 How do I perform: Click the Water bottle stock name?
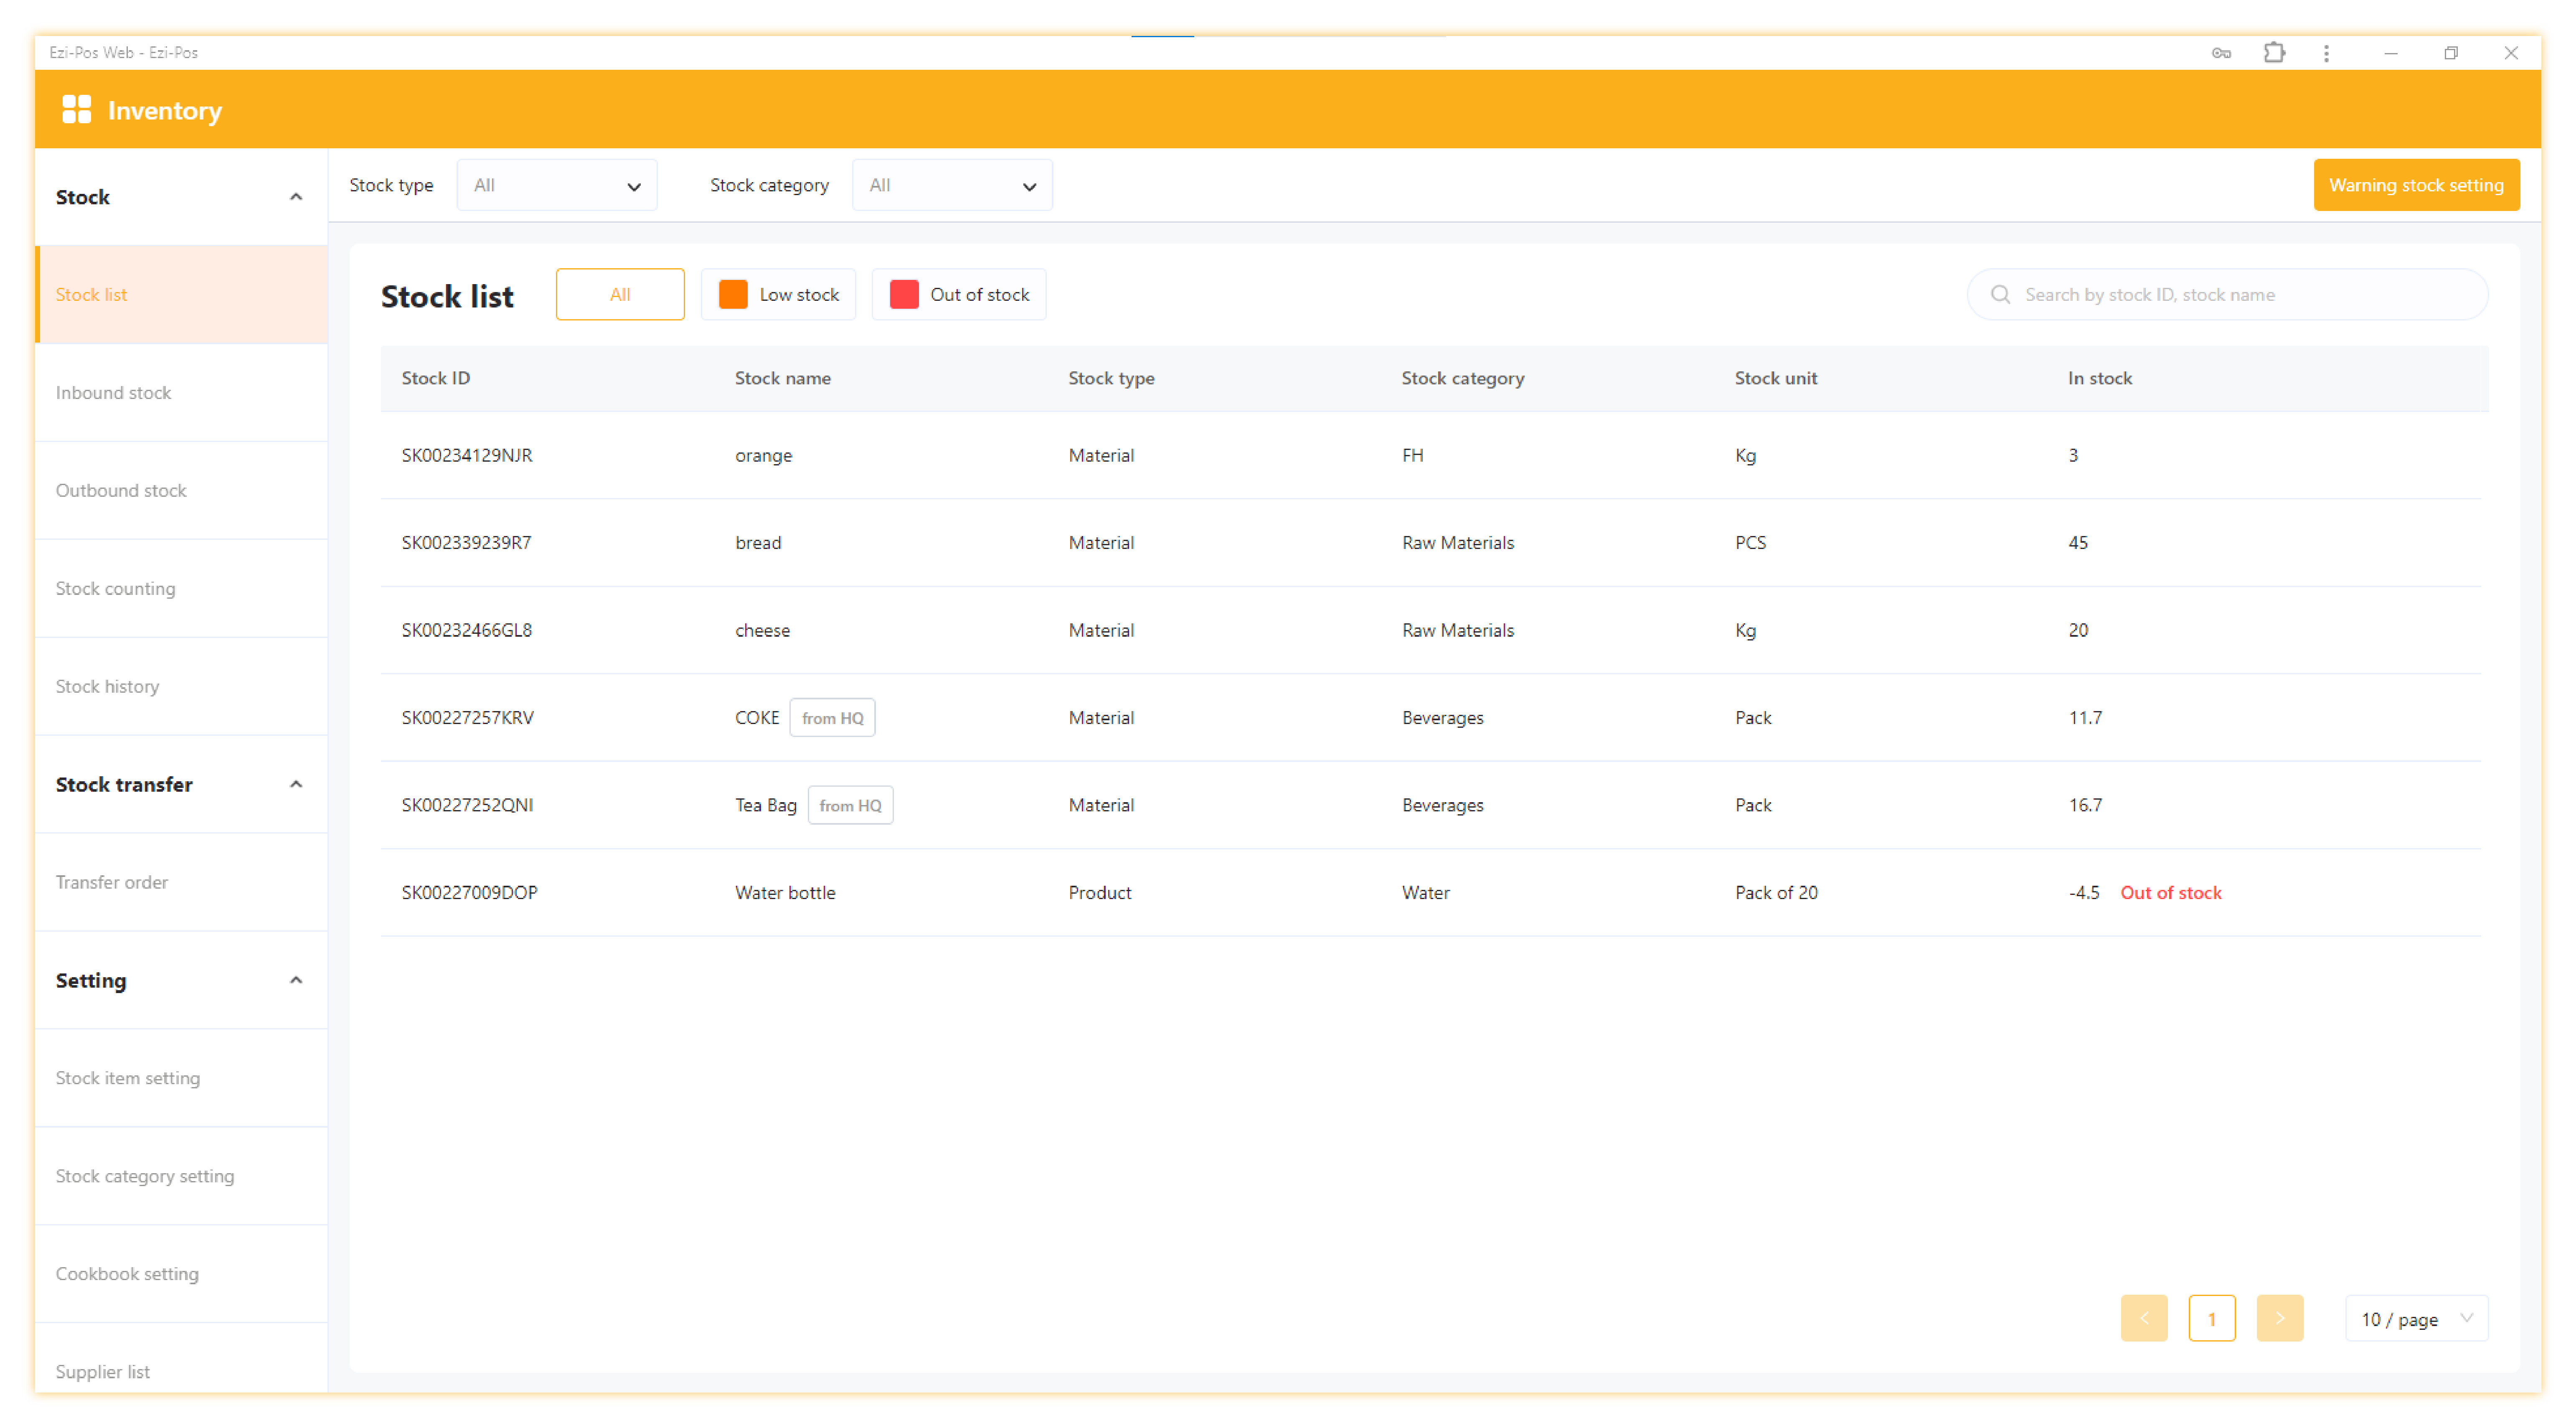click(x=785, y=893)
